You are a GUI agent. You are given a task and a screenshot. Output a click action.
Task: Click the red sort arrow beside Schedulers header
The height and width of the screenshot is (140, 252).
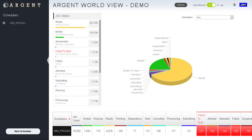[x=69, y=119]
